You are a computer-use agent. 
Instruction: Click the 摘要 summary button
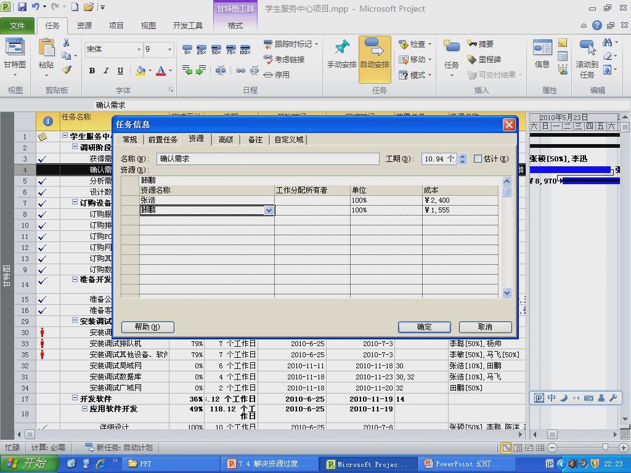[x=481, y=44]
